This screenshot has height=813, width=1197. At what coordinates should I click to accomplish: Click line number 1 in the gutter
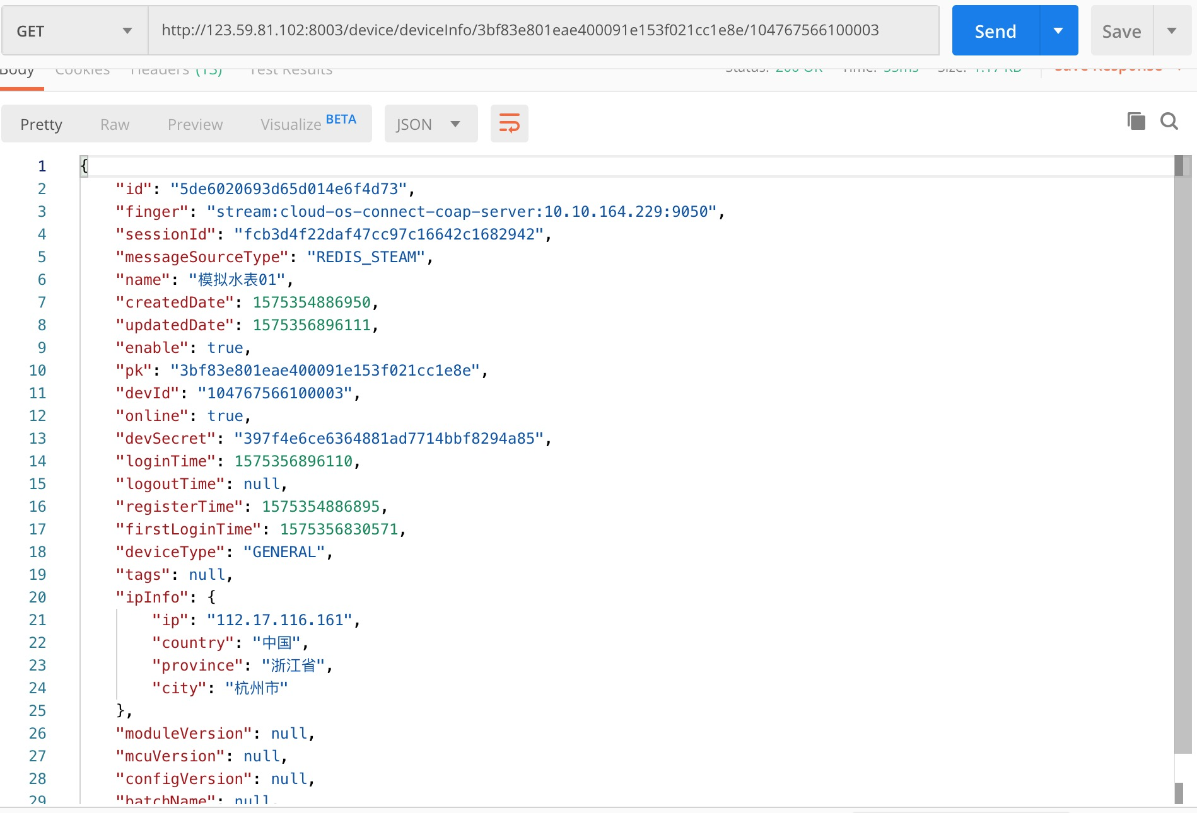[x=42, y=166]
